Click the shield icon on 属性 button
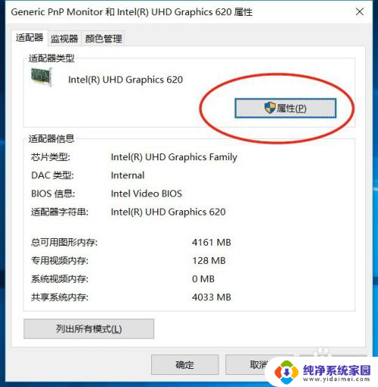The height and width of the screenshot is (387, 378). [270, 108]
